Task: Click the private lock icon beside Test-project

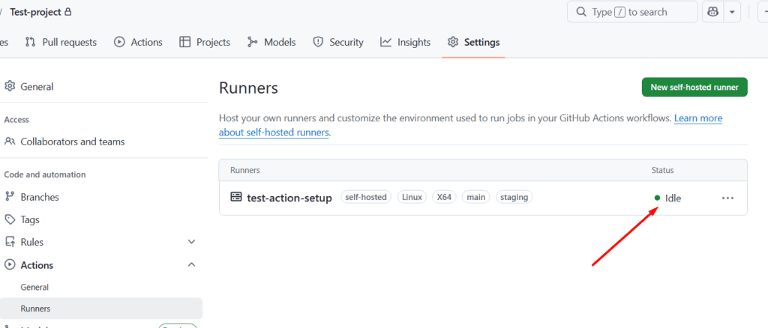Action: [x=68, y=12]
